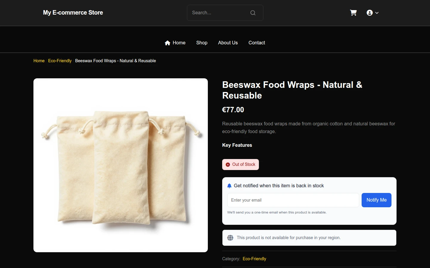Click Home in the breadcrumb
This screenshot has height=268, width=430.
pyautogui.click(x=39, y=61)
